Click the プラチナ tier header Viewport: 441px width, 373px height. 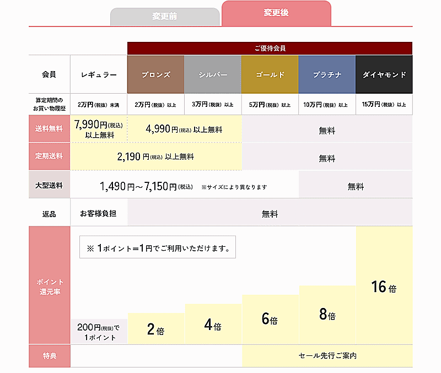click(x=327, y=74)
